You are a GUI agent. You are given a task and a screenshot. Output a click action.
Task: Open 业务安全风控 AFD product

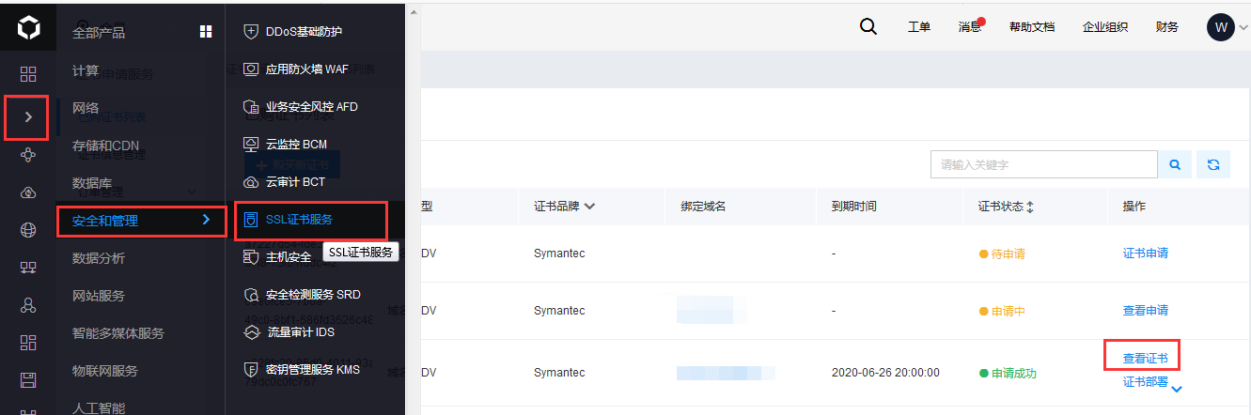312,106
